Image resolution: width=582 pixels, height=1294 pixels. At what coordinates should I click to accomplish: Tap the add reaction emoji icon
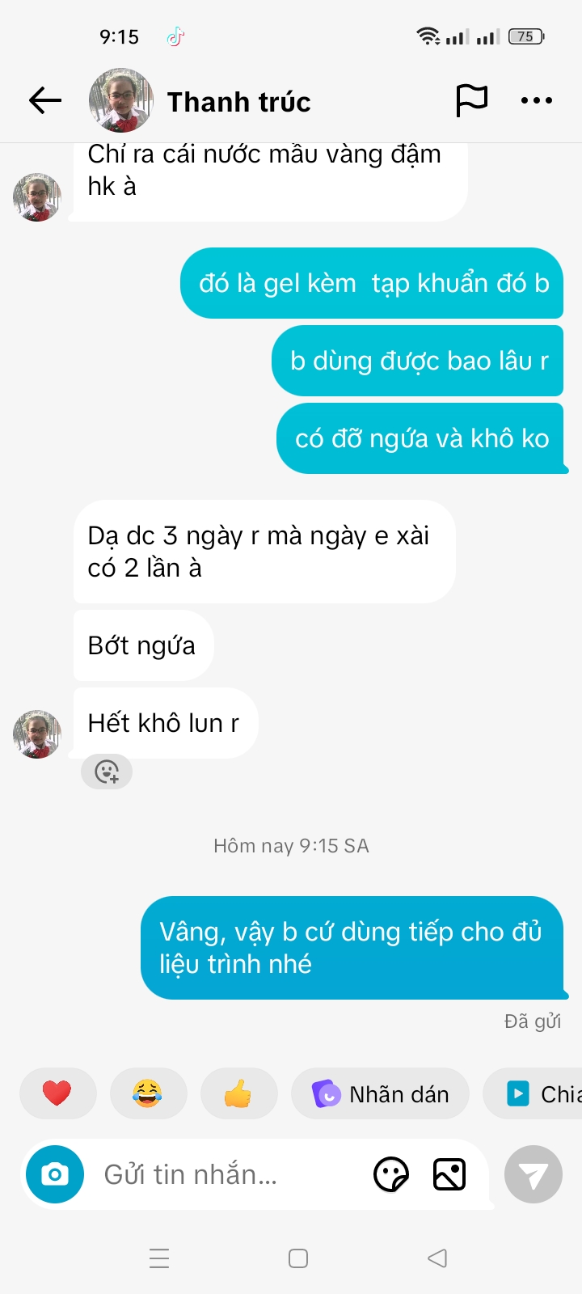click(107, 772)
